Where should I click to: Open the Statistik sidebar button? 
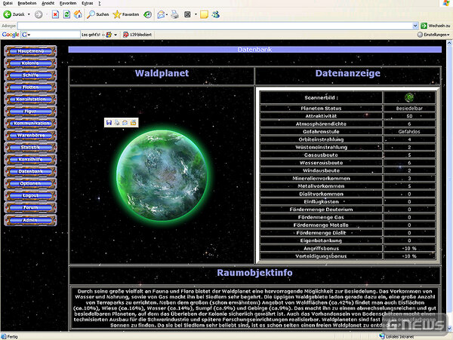click(x=30, y=147)
